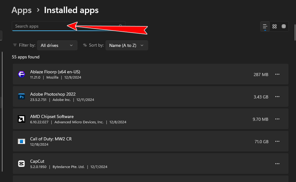Click the AMD Chipset Software icon

click(x=21, y=119)
